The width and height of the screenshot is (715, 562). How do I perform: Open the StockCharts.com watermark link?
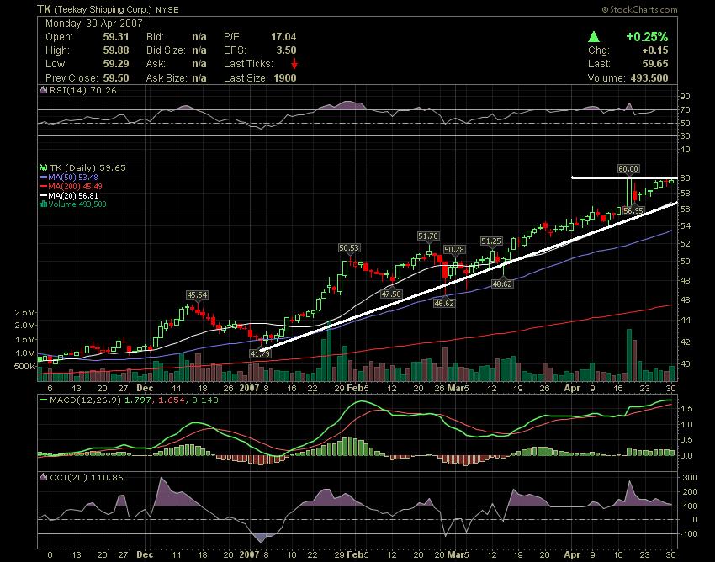click(x=639, y=9)
